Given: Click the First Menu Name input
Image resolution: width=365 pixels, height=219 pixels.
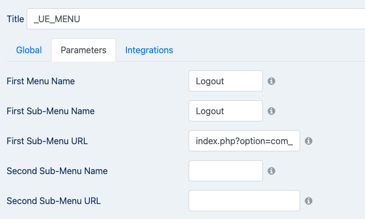Looking at the screenshot, I should point(226,81).
